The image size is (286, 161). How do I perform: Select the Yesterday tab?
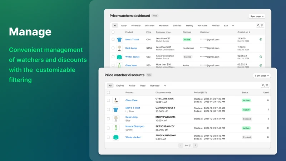(136, 25)
